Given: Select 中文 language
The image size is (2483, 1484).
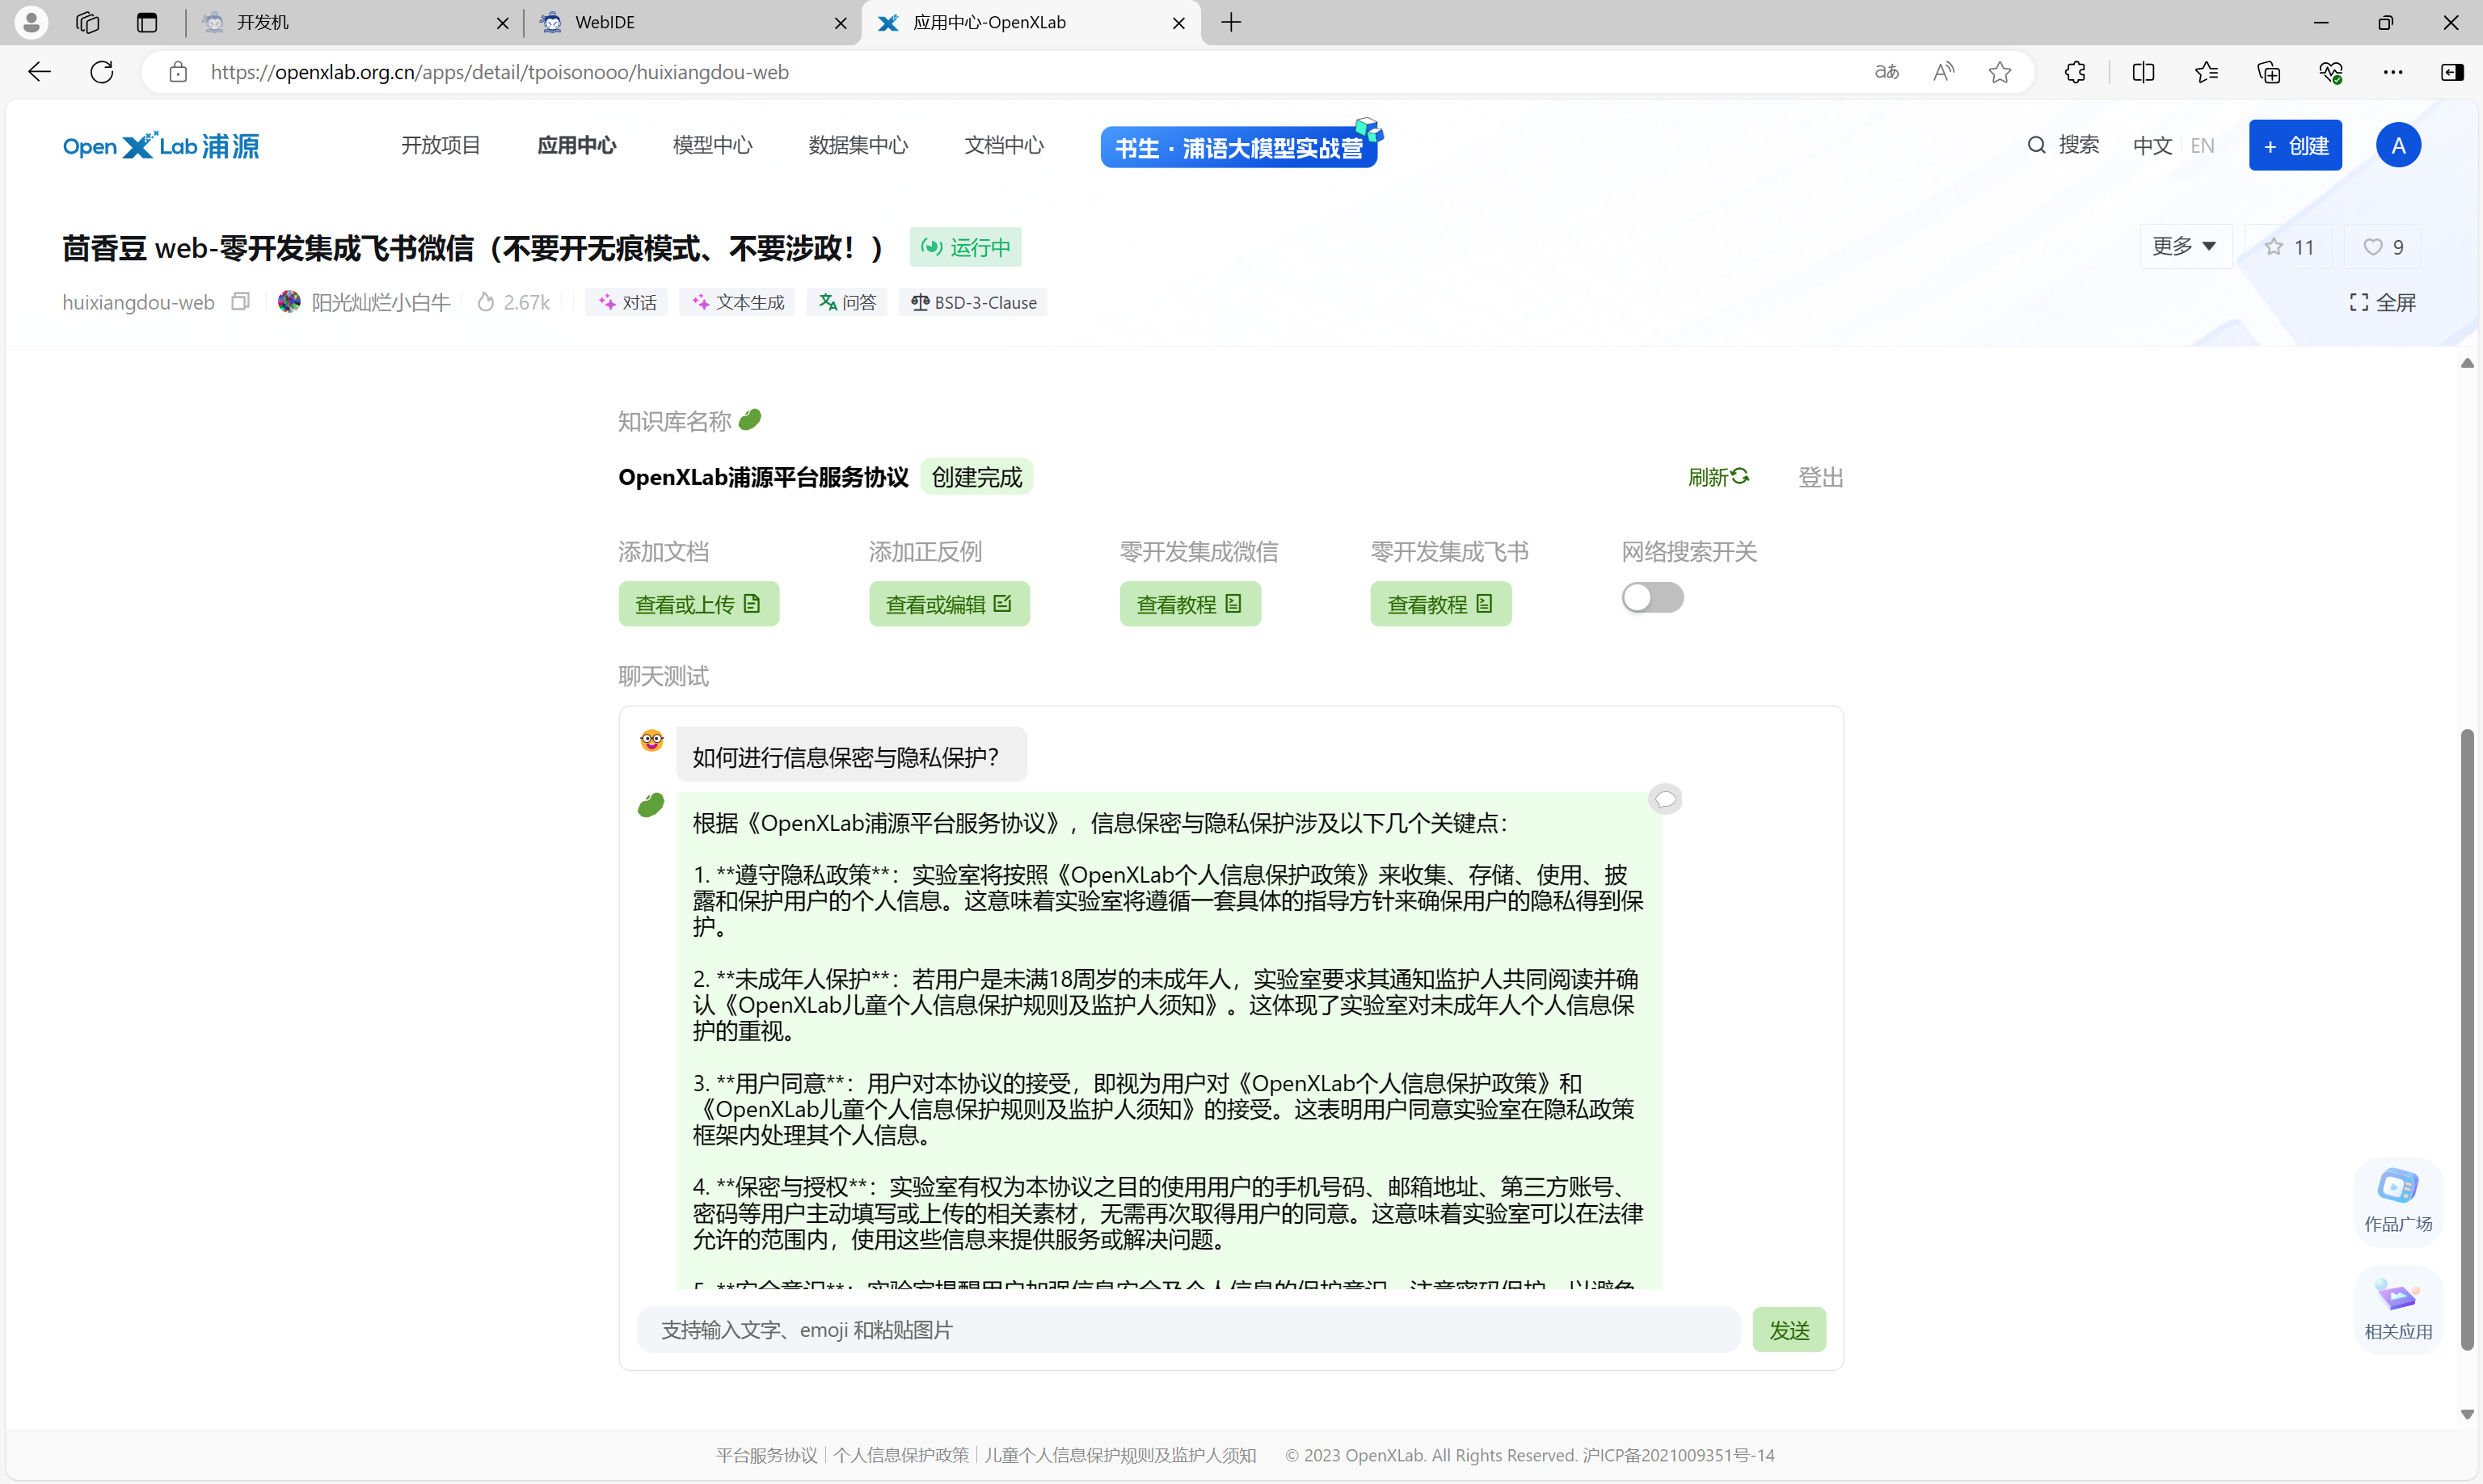Looking at the screenshot, I should point(2152,146).
